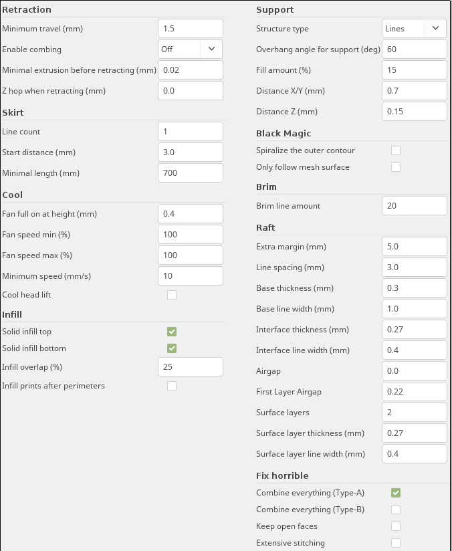This screenshot has width=452, height=551.
Task: Click the First Layer Airgap field
Action: pyautogui.click(x=414, y=392)
